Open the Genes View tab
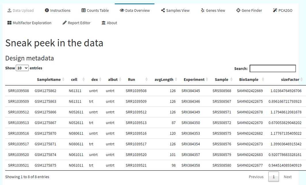This screenshot has width=306, height=185. coord(213,10)
